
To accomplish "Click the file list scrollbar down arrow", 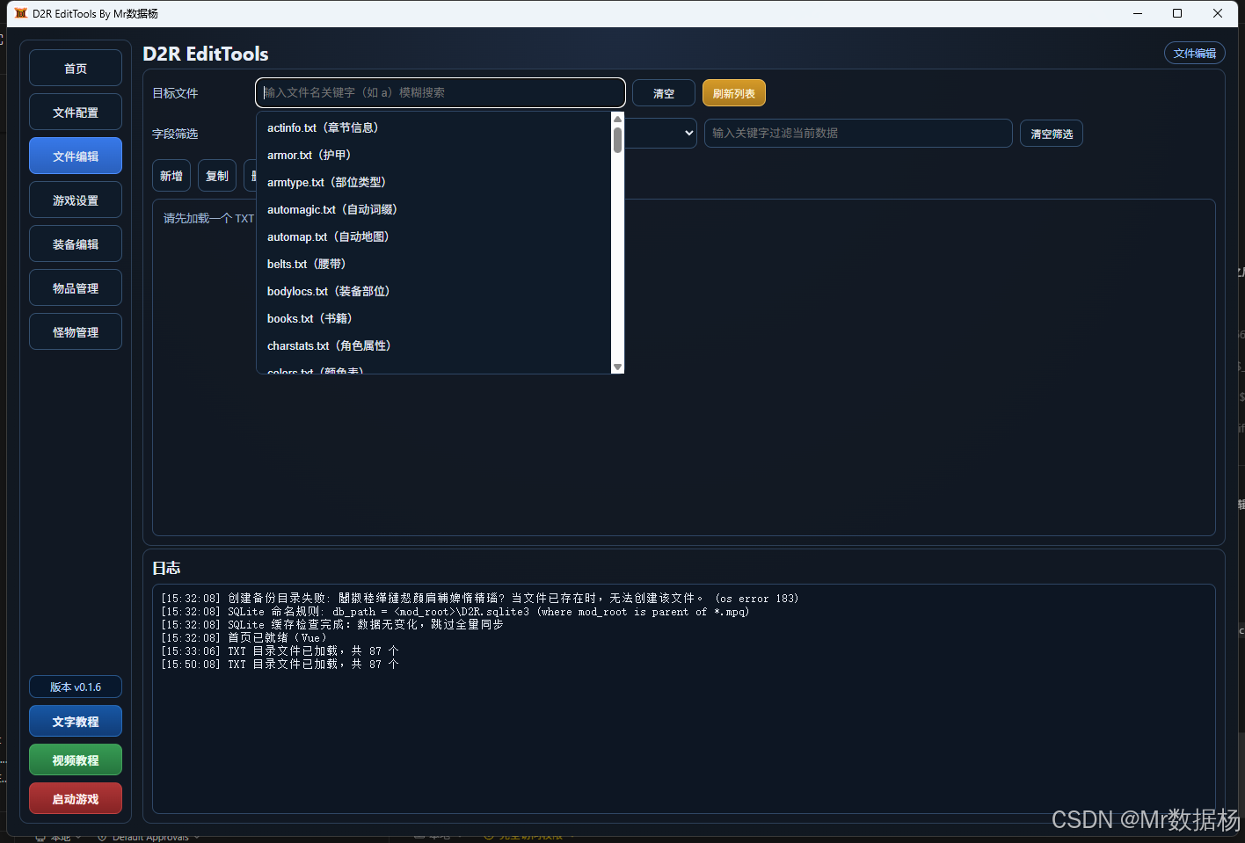I will pyautogui.click(x=617, y=367).
